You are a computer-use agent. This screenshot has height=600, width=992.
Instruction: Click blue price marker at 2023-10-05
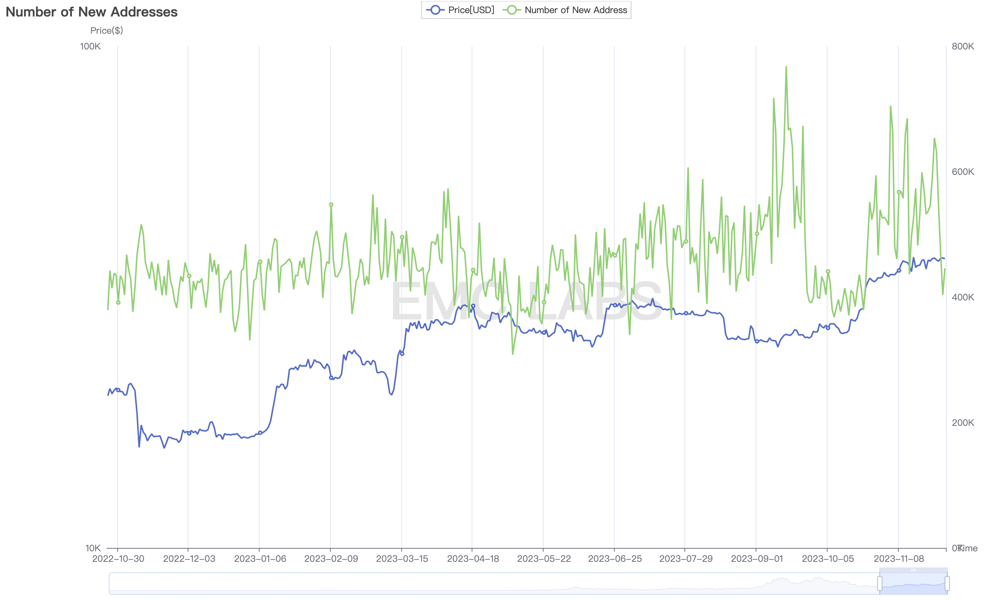click(828, 328)
